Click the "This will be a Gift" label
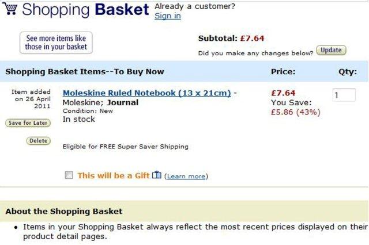This screenshot has width=369, height=245. [x=113, y=175]
